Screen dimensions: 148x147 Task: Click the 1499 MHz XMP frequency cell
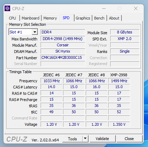click(119, 81)
